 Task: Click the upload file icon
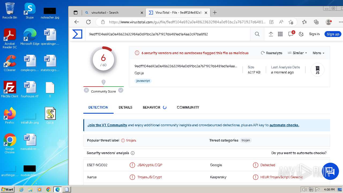pos(271,34)
